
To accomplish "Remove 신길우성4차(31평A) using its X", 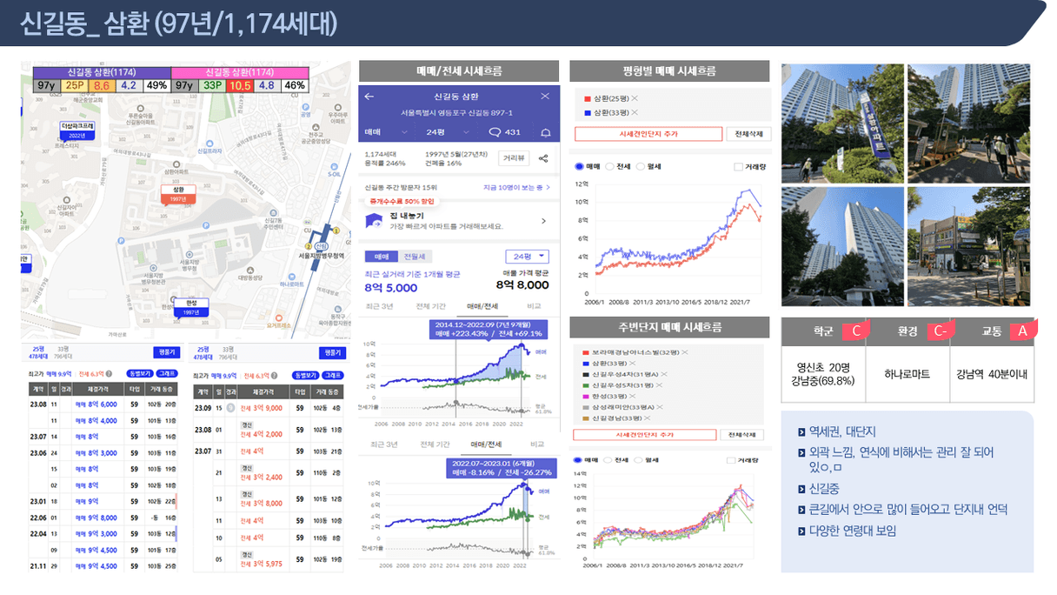I will coord(663,374).
